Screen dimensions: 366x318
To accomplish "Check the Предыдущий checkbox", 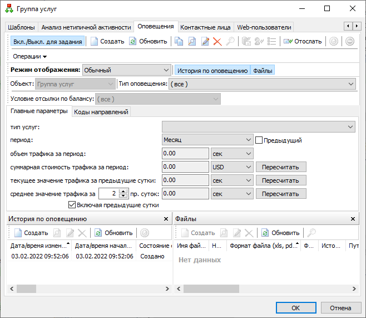I will click(259, 140).
